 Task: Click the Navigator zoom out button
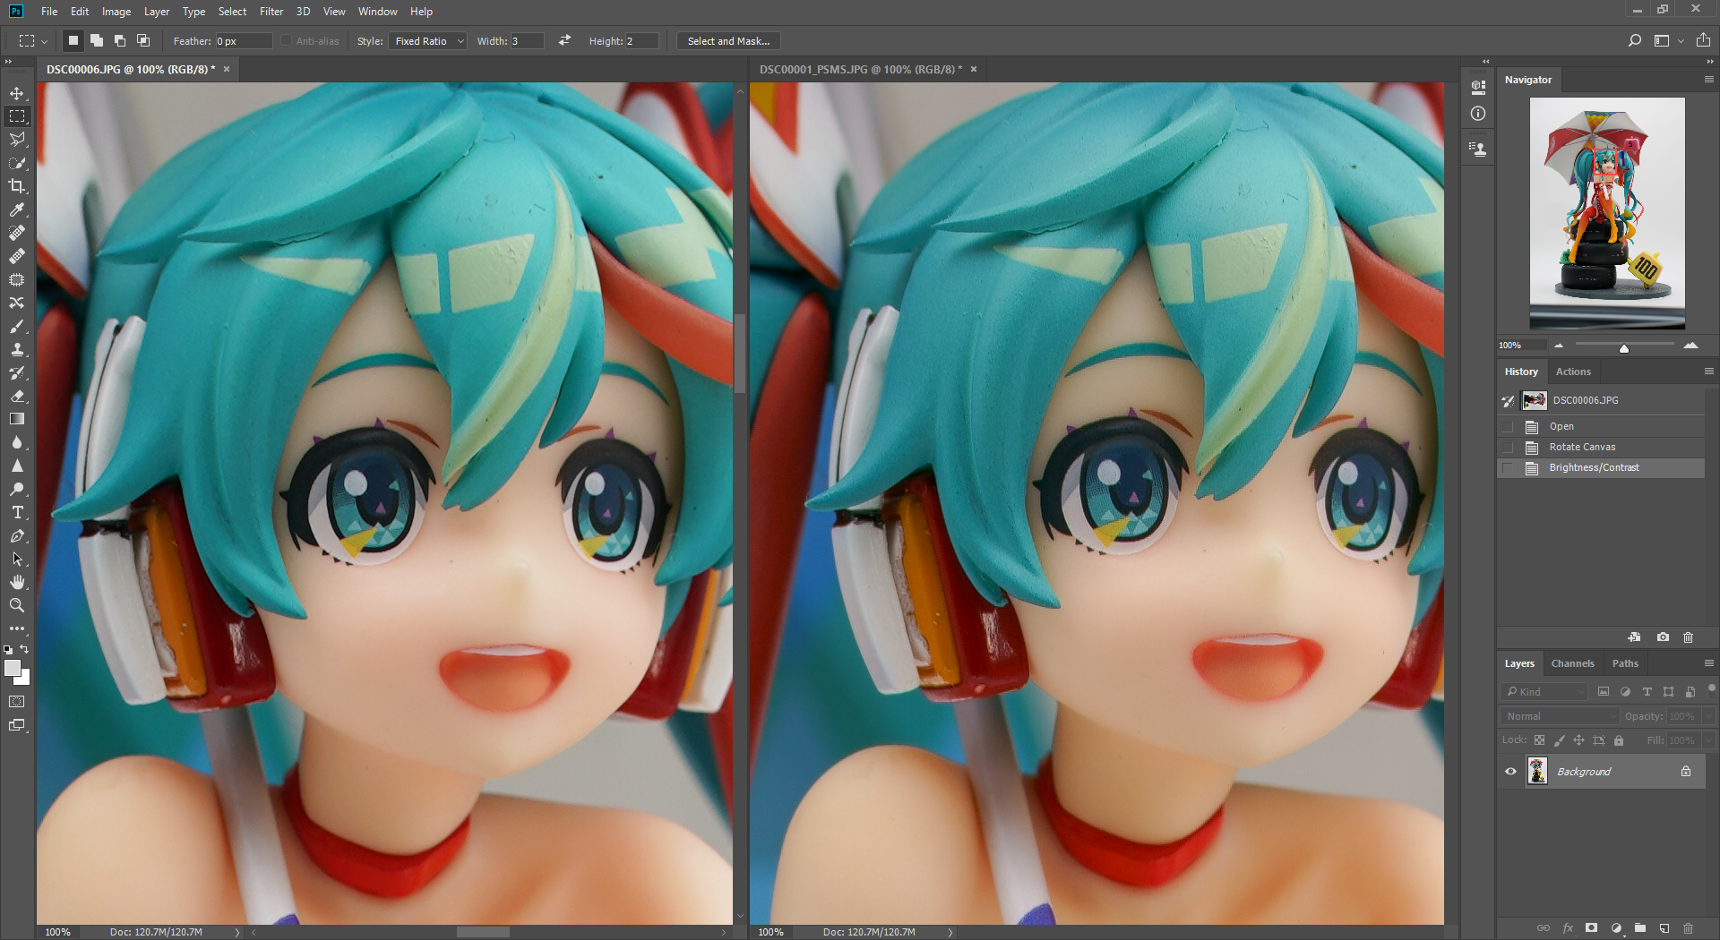click(1559, 346)
